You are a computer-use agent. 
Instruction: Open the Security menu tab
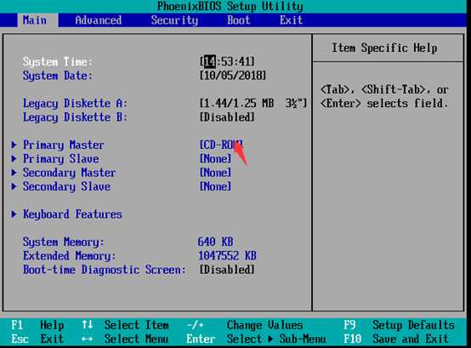pos(174,20)
